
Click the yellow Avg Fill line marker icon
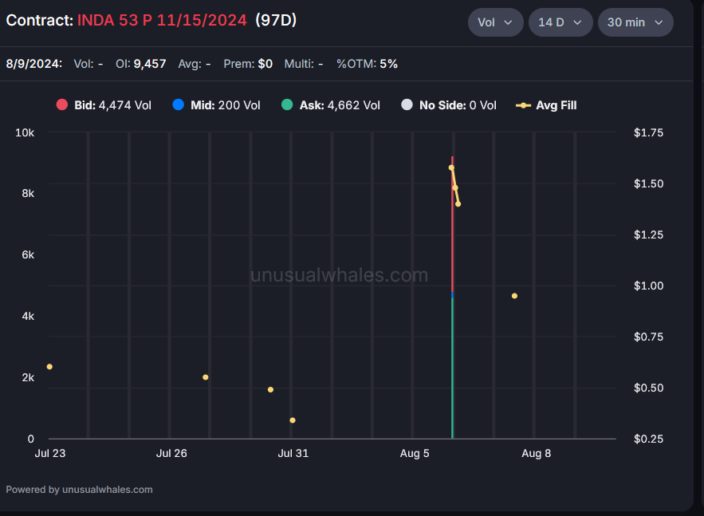(x=523, y=105)
